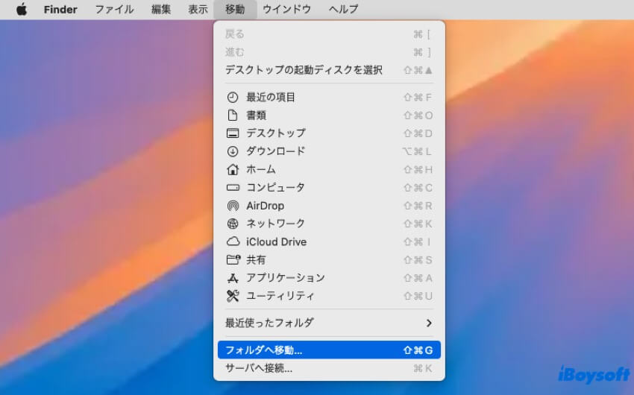Click the clock icon beside 最近の項目
634x395 pixels.
click(x=233, y=98)
